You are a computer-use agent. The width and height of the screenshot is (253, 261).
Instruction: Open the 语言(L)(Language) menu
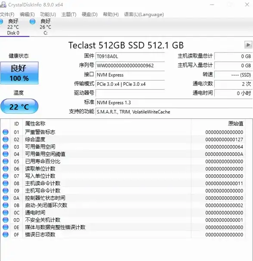144,15
